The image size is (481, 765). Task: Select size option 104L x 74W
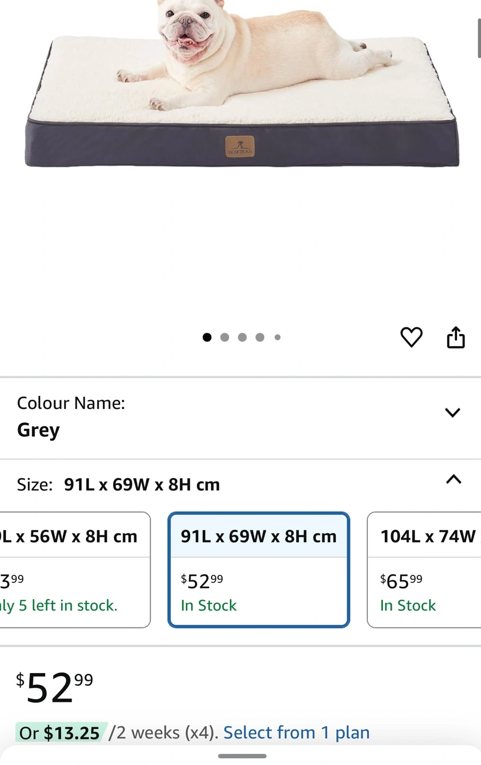(x=424, y=569)
